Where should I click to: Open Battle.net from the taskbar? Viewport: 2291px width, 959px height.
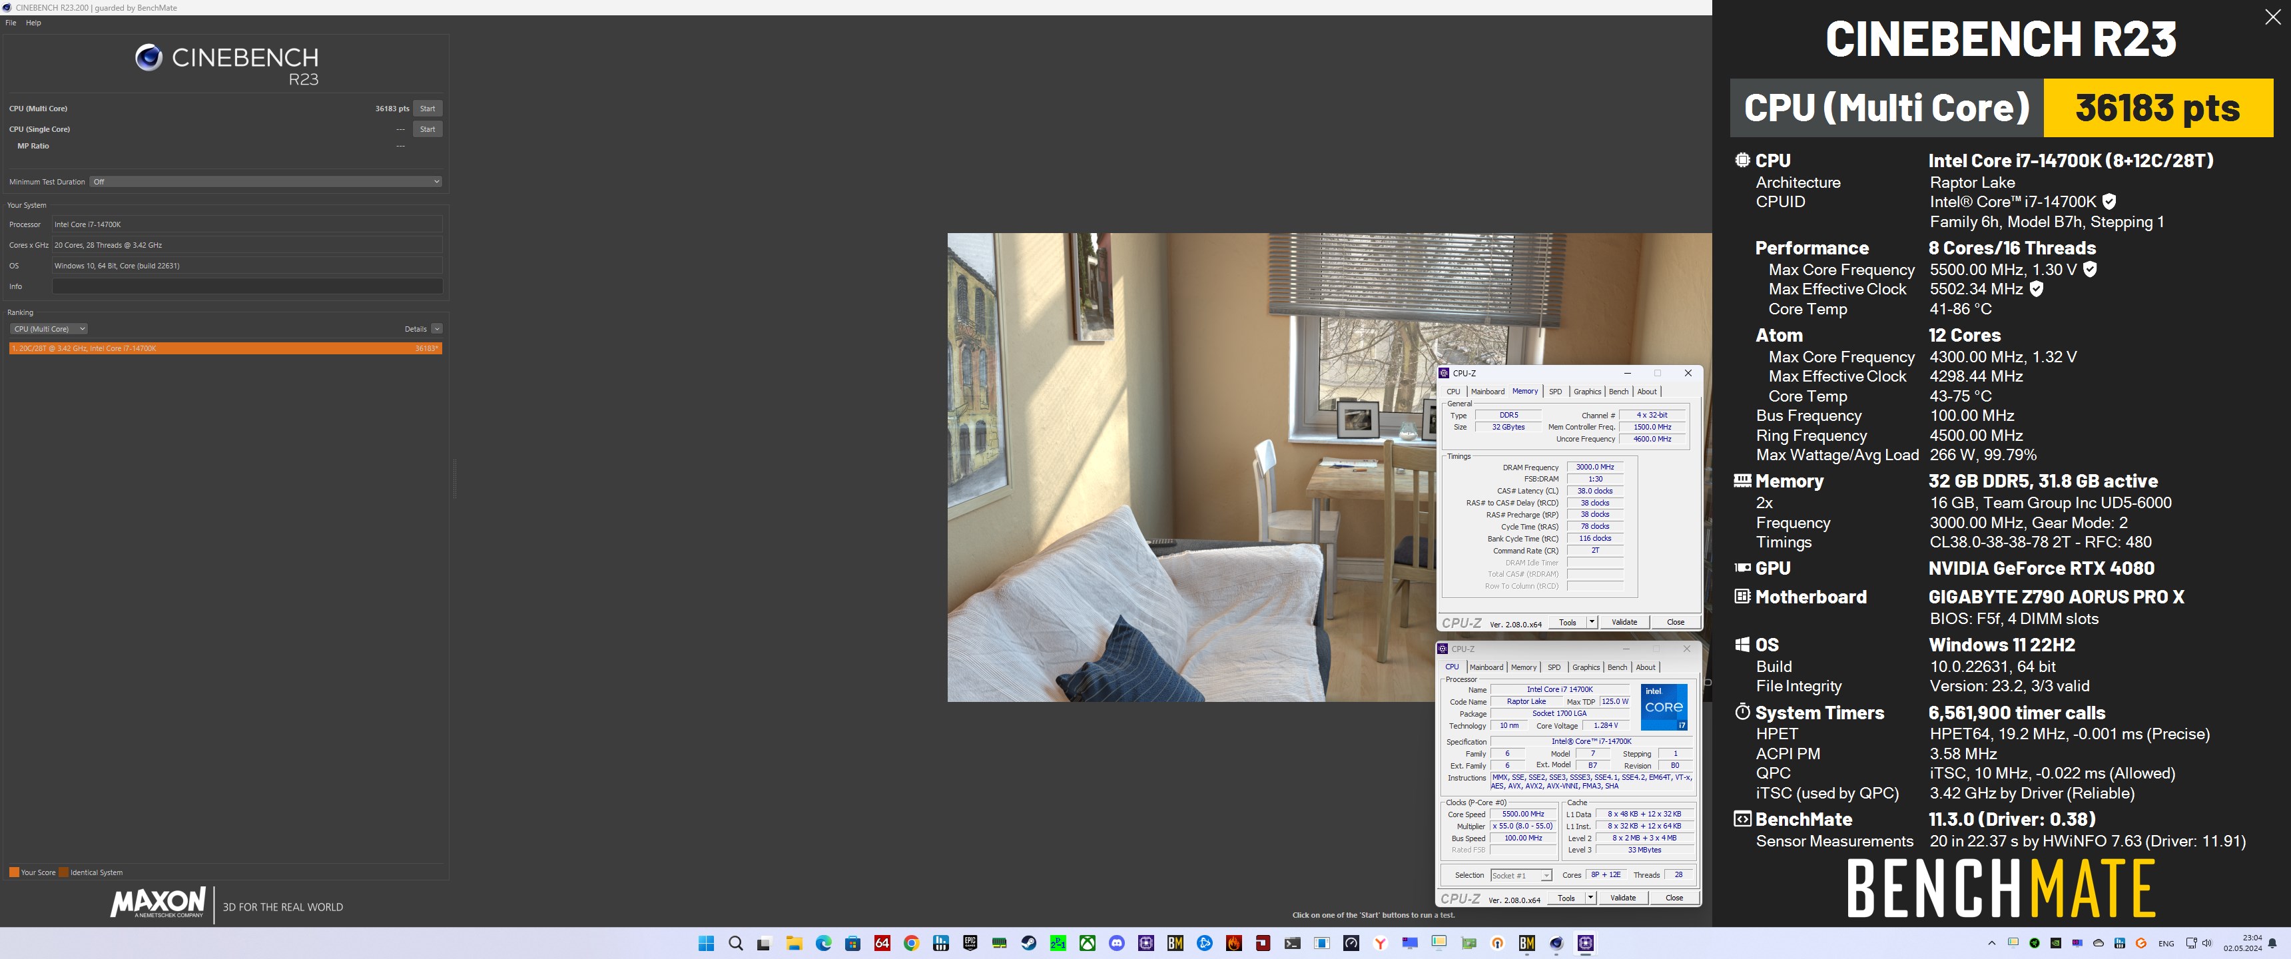[x=1205, y=943]
